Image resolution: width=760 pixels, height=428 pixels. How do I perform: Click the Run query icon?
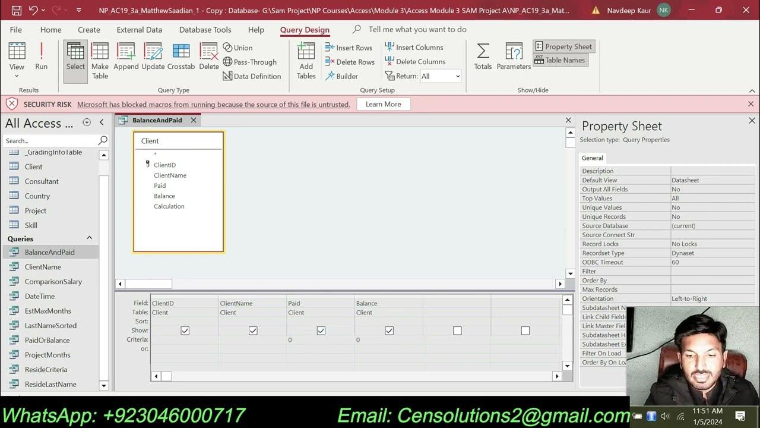pos(41,57)
